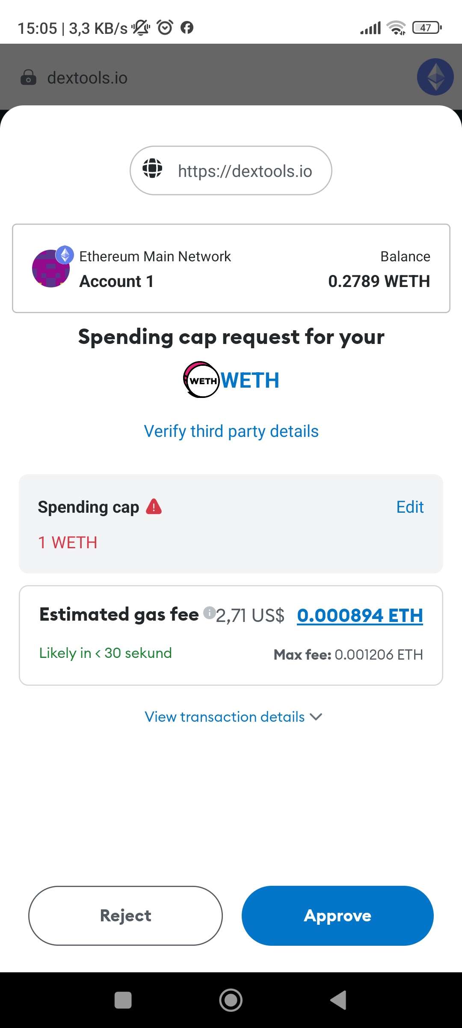462x1028 pixels.
Task: Edit the spending cap amount
Action: pos(409,507)
